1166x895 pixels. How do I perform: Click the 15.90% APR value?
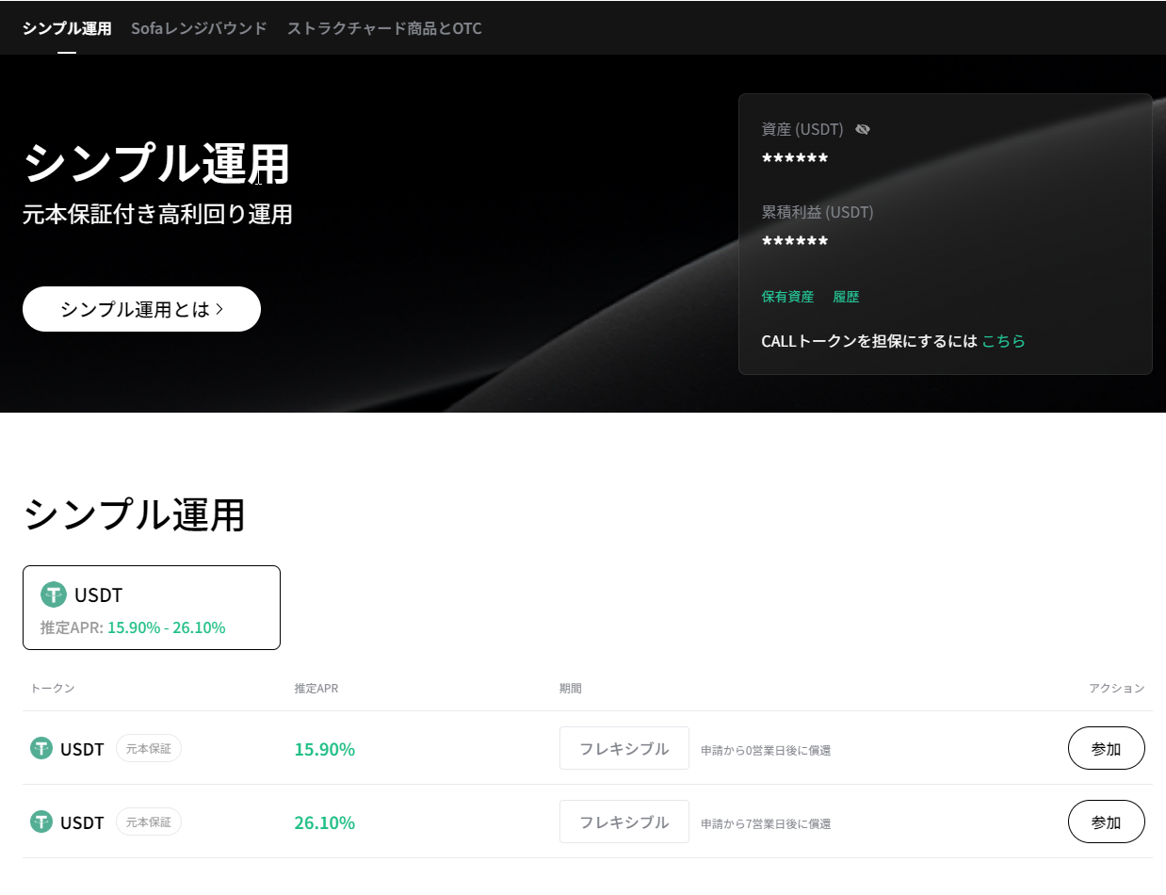(325, 750)
